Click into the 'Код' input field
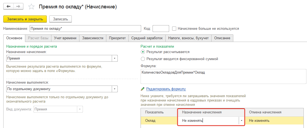307x128 pixels. pos(161,28)
